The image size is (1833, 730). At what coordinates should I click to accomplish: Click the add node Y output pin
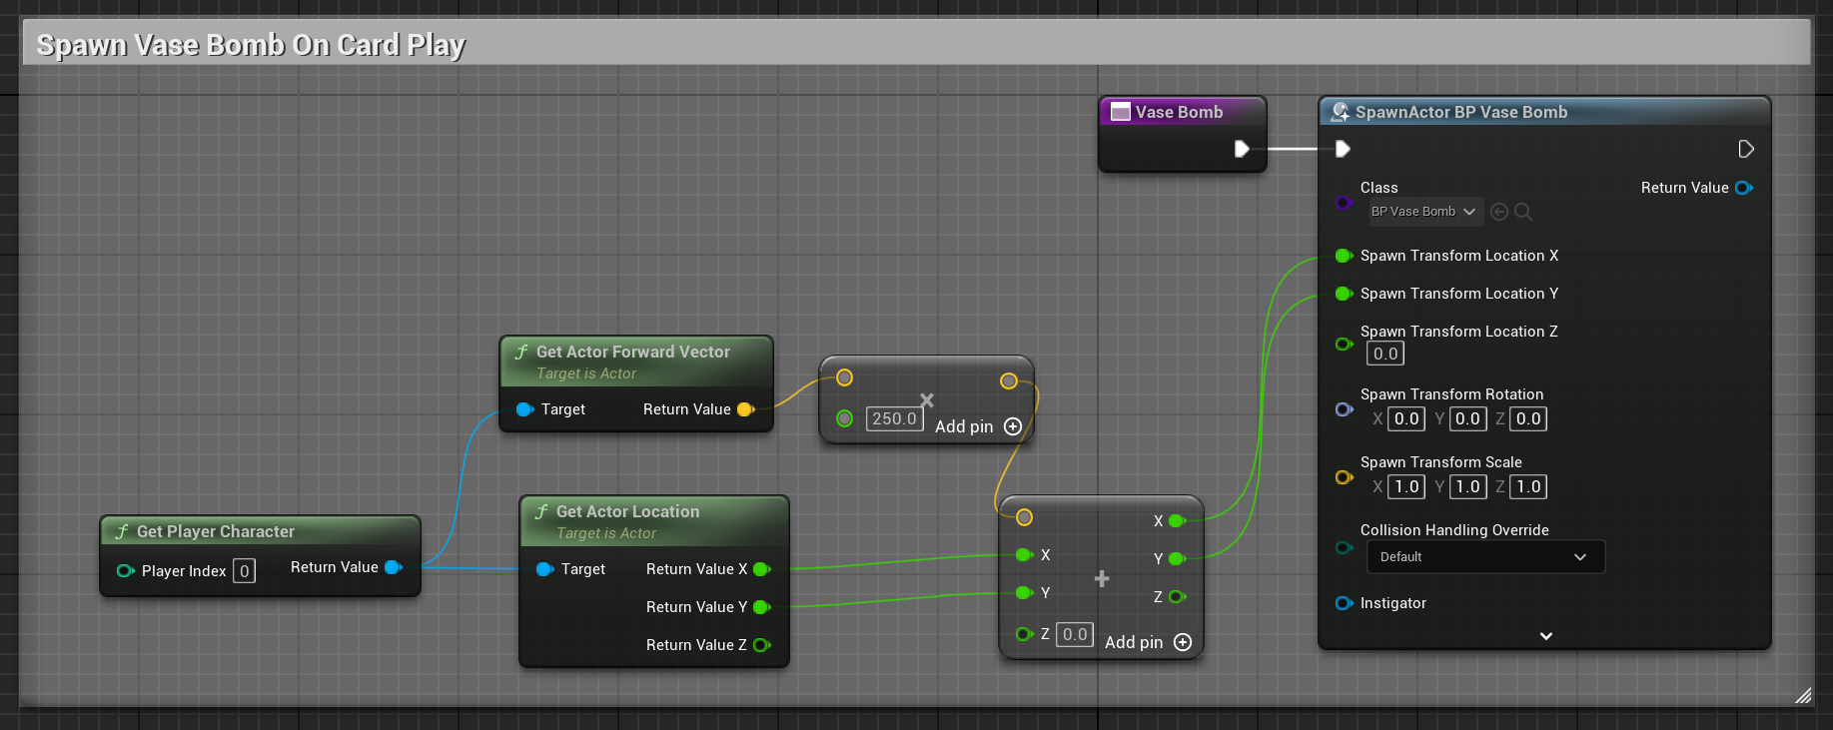1177,559
